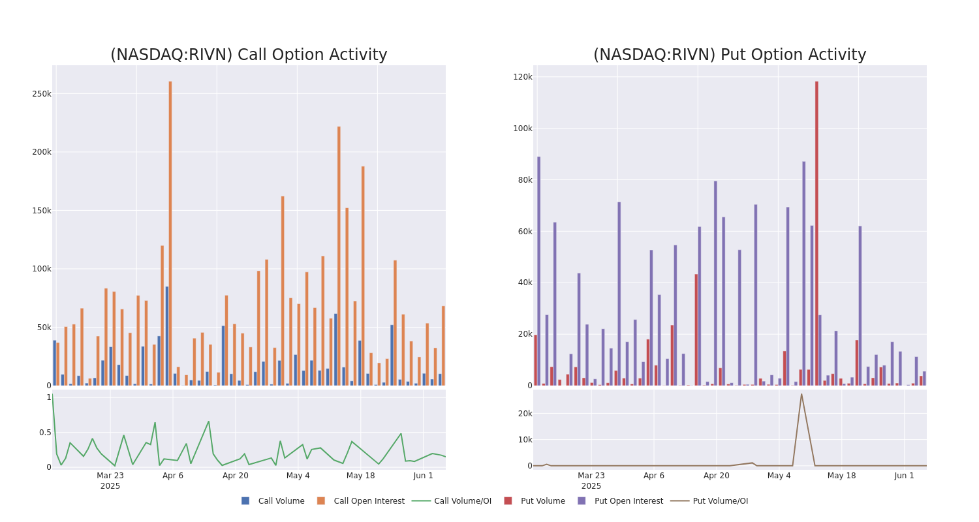Click 'May 4' date label under call chart
Screen dimensions: 979x522
tap(298, 476)
